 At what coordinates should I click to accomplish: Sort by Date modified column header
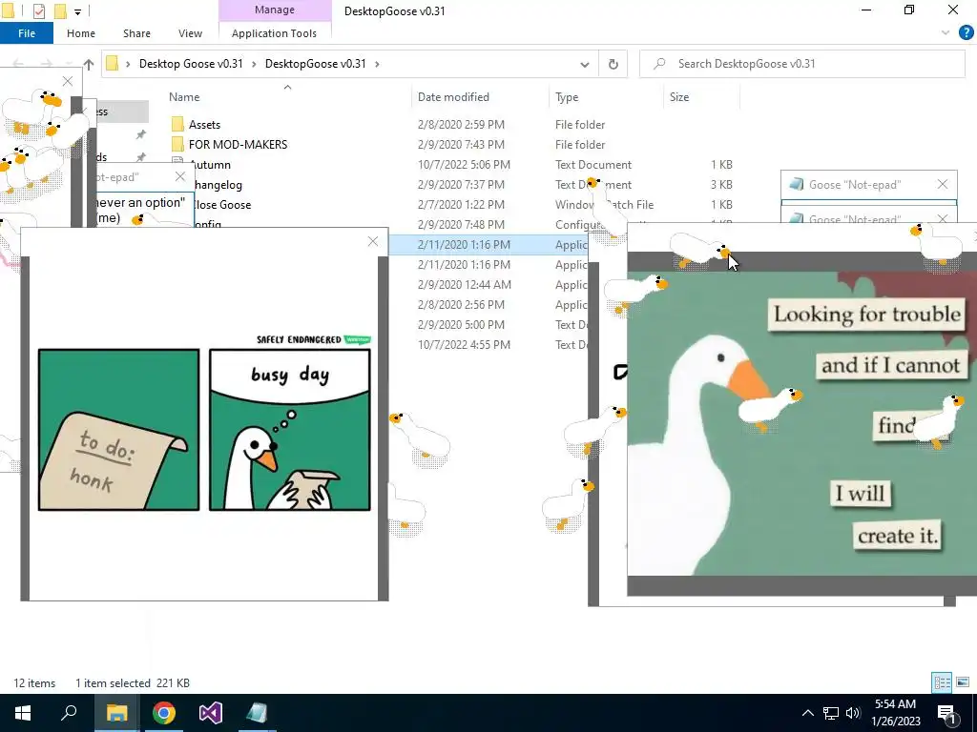point(453,97)
